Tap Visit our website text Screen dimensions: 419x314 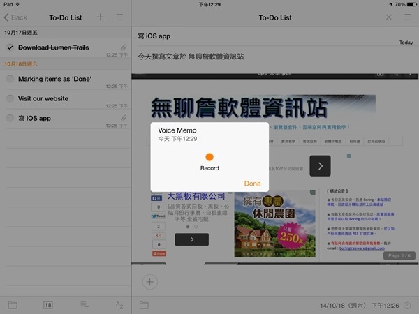point(43,98)
